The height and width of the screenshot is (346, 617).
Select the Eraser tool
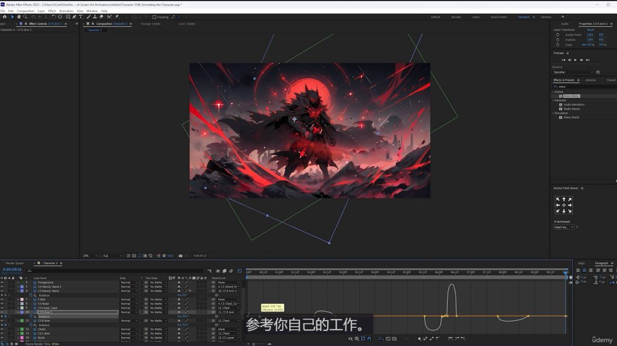point(101,17)
